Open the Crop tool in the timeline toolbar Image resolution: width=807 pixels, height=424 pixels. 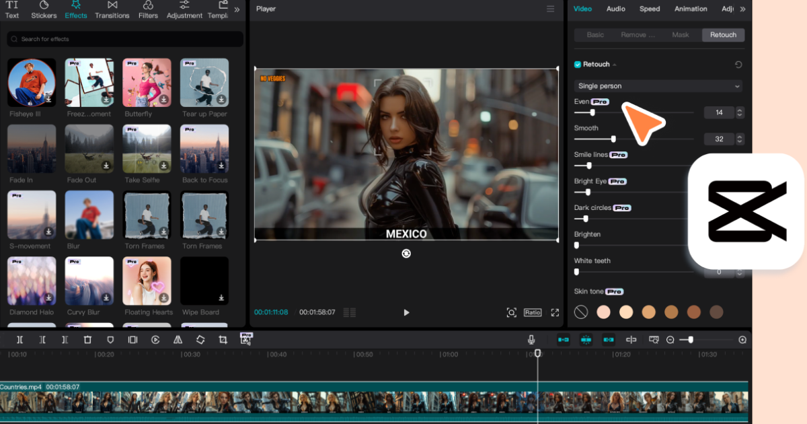(x=223, y=340)
